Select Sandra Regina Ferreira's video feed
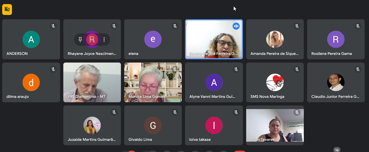 214,39
